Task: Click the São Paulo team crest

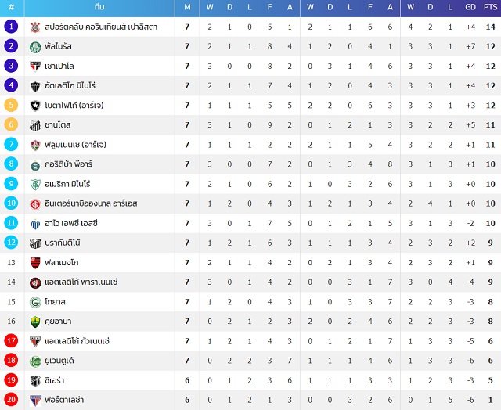Action: [x=35, y=67]
